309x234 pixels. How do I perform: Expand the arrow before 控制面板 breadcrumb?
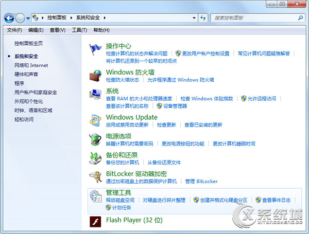point(42,18)
